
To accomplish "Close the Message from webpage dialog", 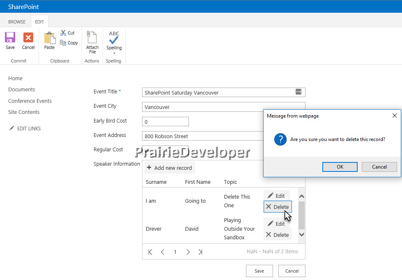I will 395,116.
